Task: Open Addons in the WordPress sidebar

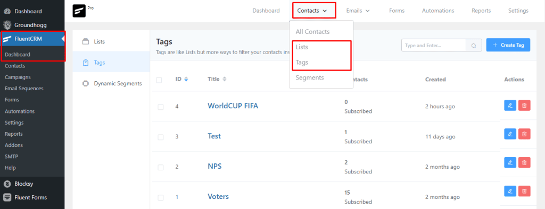Action: (13, 145)
